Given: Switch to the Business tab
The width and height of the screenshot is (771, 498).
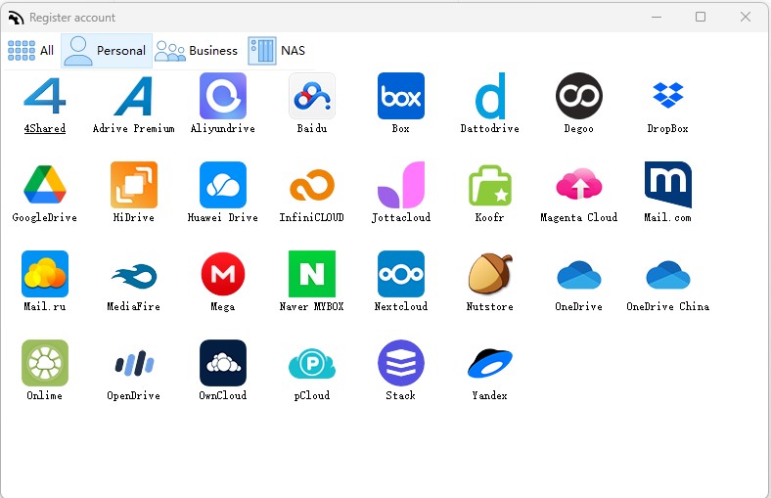Looking at the screenshot, I should pyautogui.click(x=197, y=51).
